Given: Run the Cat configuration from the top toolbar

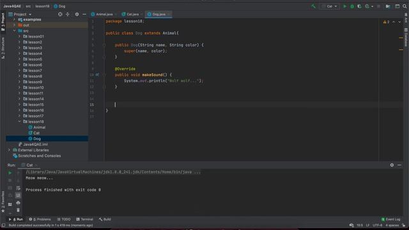Looking at the screenshot, I should point(345,6).
